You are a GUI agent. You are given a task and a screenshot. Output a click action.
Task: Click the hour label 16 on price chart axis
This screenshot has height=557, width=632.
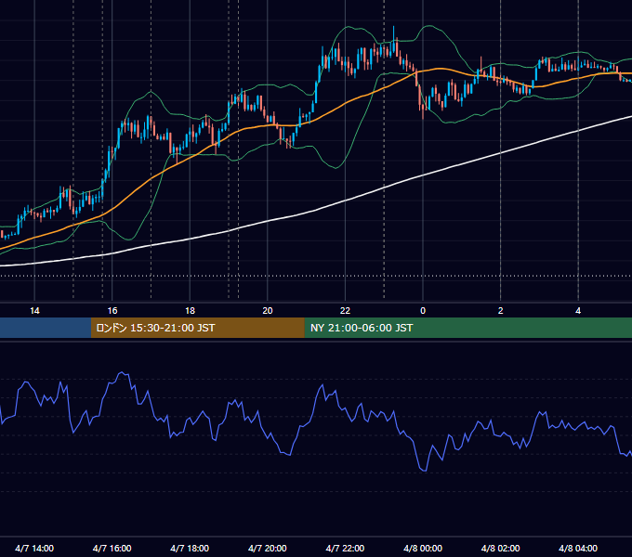tap(112, 311)
